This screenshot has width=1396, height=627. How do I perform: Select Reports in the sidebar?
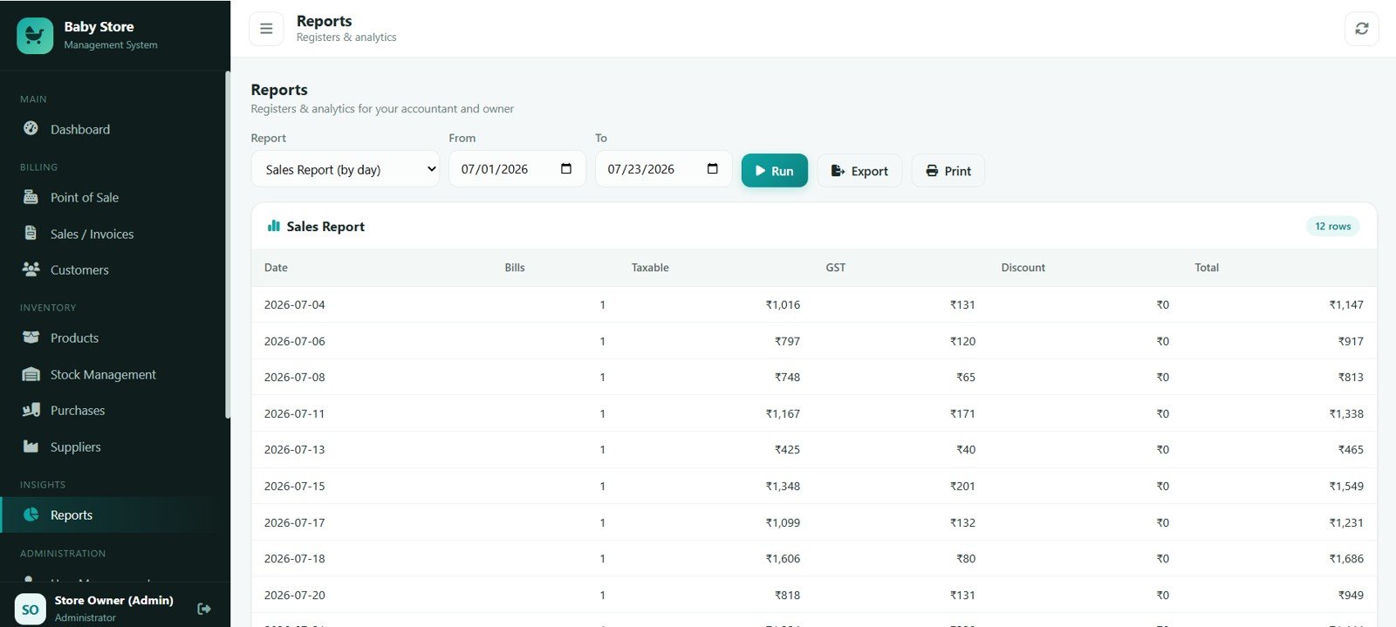(x=113, y=515)
